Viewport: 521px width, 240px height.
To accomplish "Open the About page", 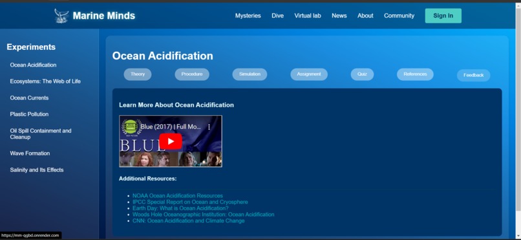I will coord(365,16).
